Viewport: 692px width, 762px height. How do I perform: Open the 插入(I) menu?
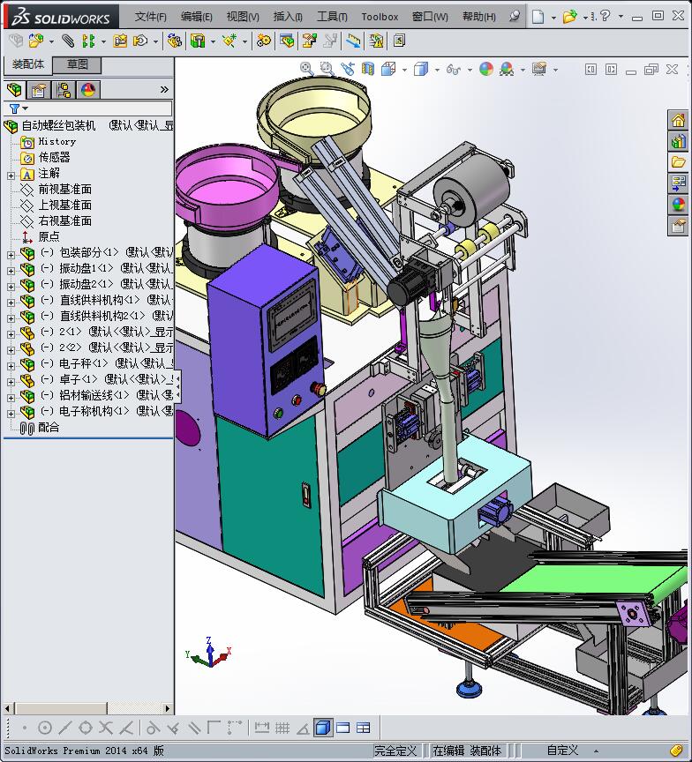(x=288, y=17)
